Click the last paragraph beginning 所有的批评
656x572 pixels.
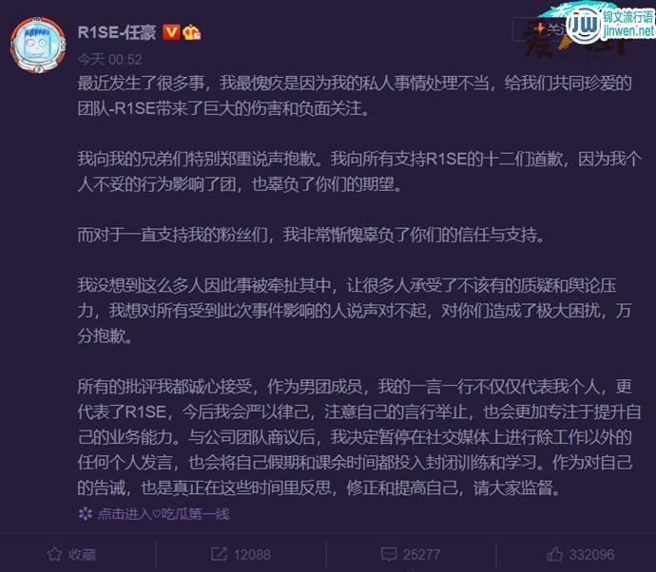[359, 437]
